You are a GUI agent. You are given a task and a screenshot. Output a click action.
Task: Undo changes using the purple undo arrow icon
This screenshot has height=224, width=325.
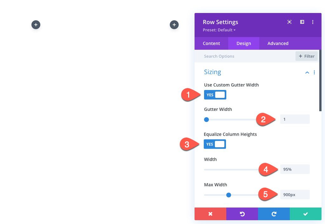pos(242,214)
